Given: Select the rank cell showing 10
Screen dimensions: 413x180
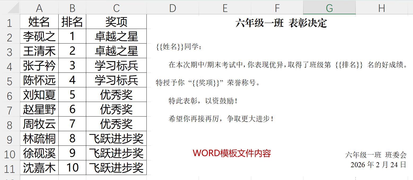Looking at the screenshot, I should click(x=72, y=168).
